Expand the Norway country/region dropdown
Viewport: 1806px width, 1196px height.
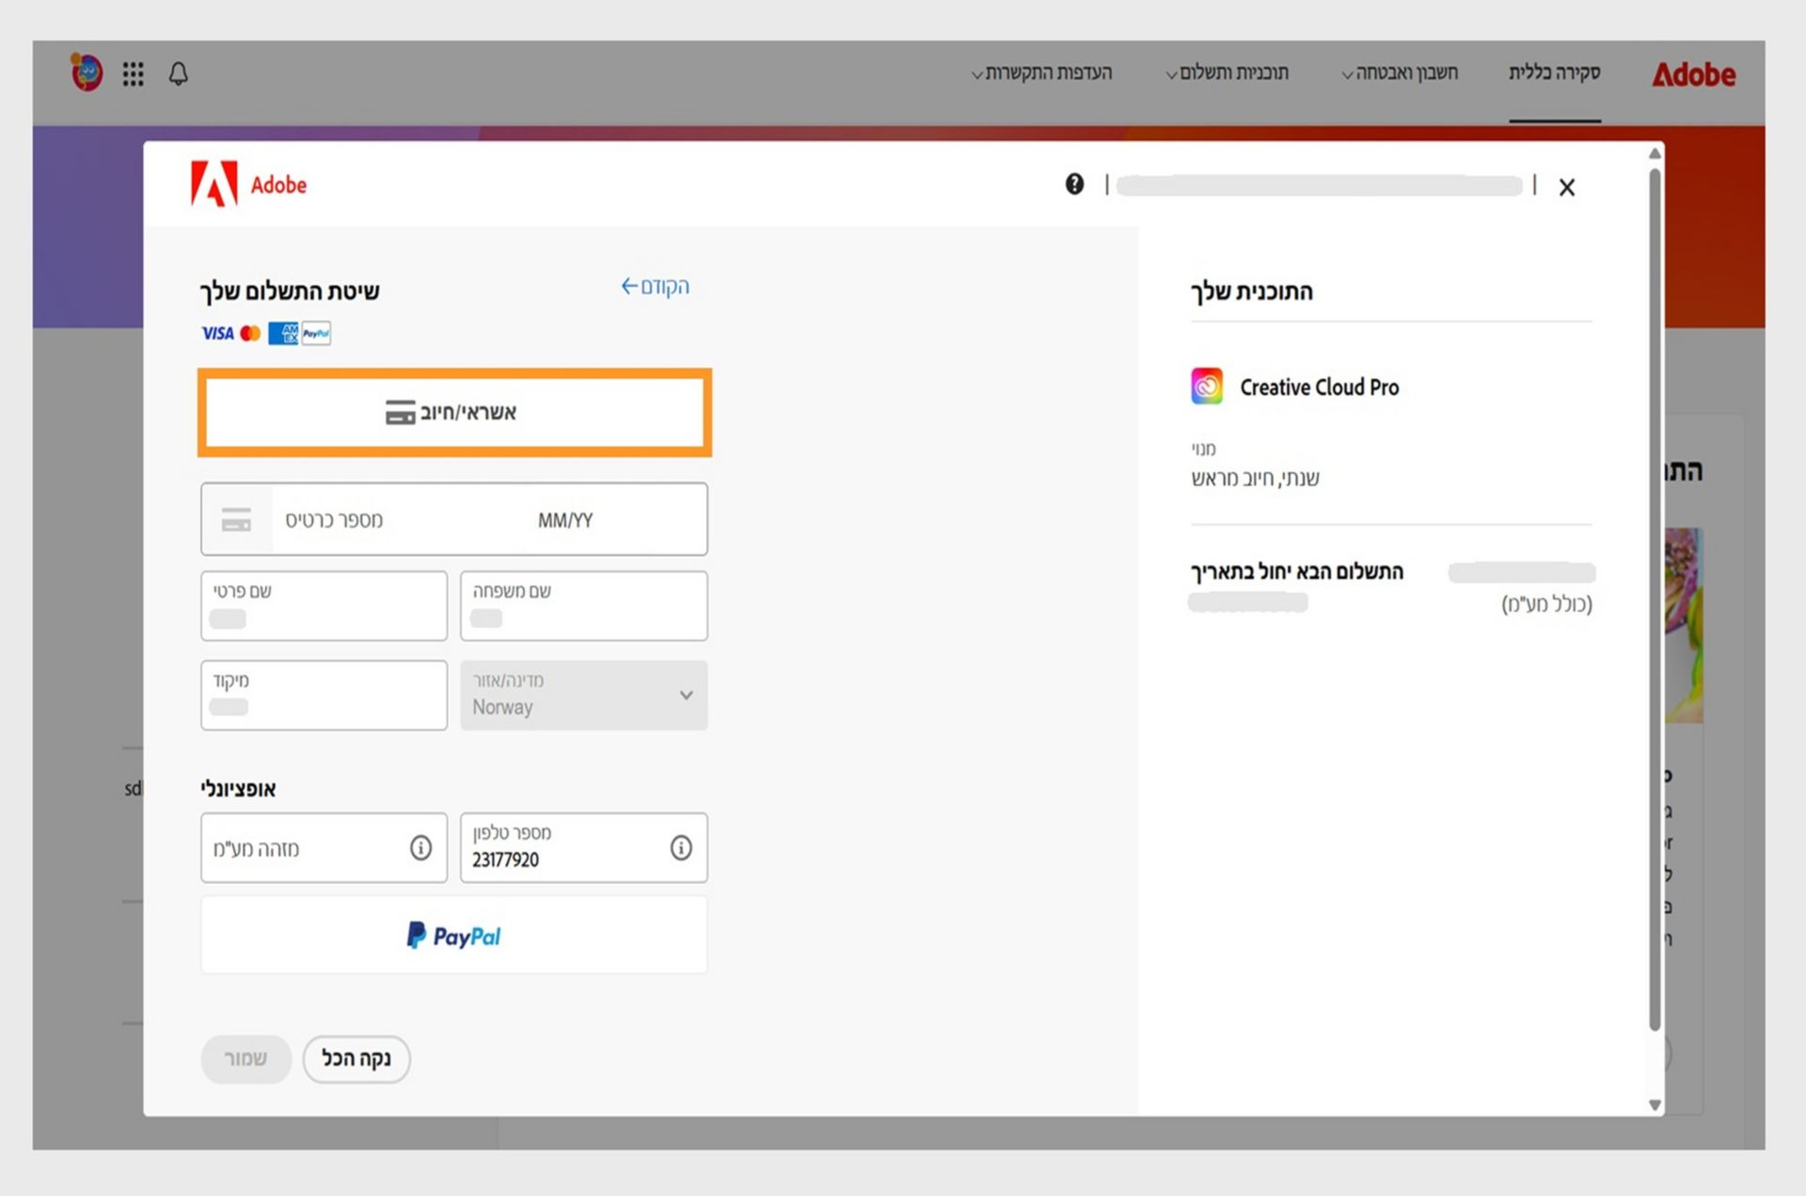coord(584,695)
